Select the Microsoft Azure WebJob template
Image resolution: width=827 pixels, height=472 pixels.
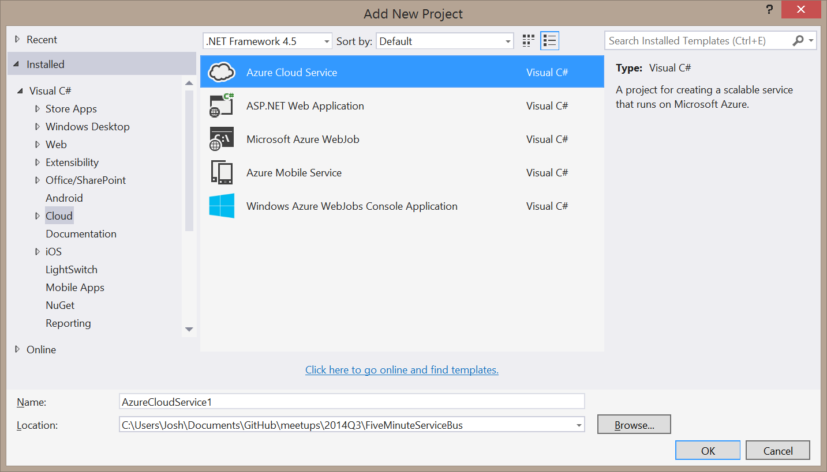[x=402, y=139]
